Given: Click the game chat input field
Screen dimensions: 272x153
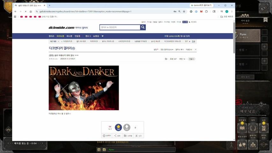Looking at the screenshot, I should click(141, 149).
